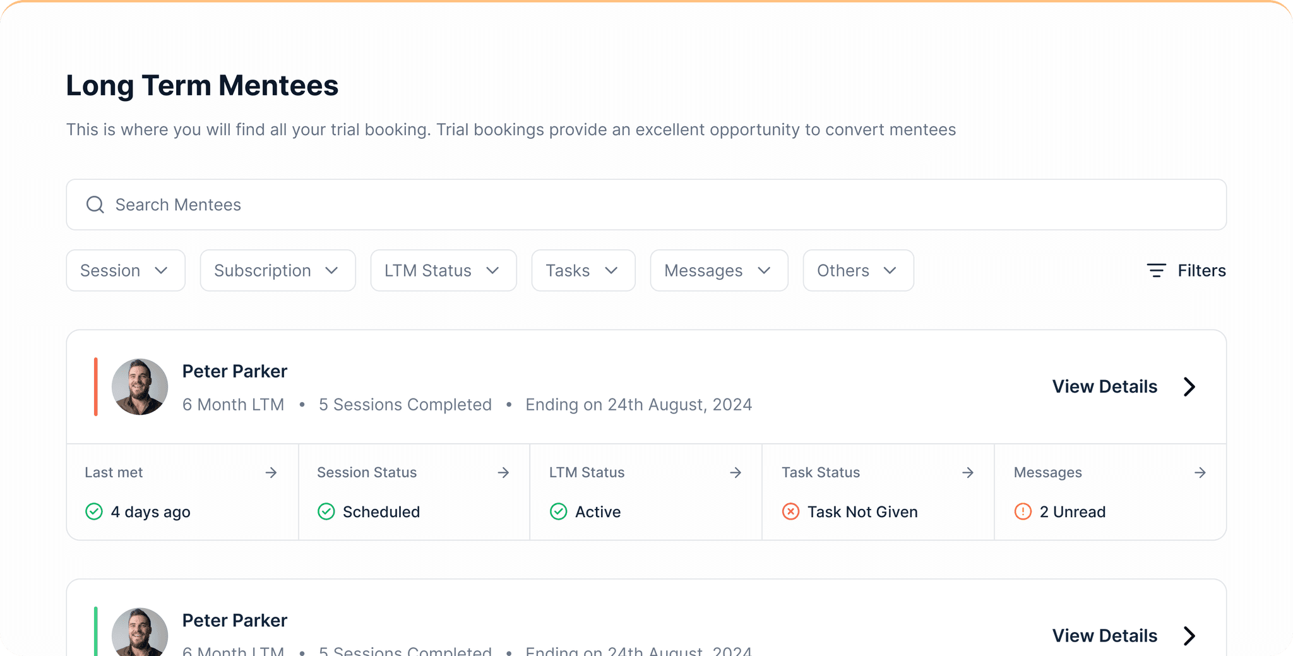
Task: Click into the Search Mentees field
Action: click(631, 205)
